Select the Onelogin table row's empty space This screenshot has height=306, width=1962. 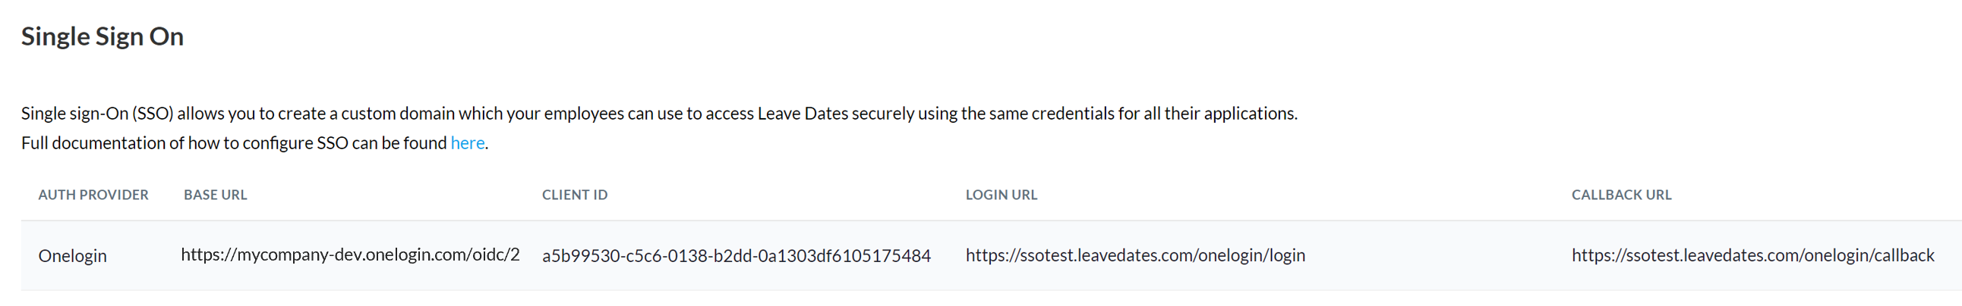[1440, 256]
